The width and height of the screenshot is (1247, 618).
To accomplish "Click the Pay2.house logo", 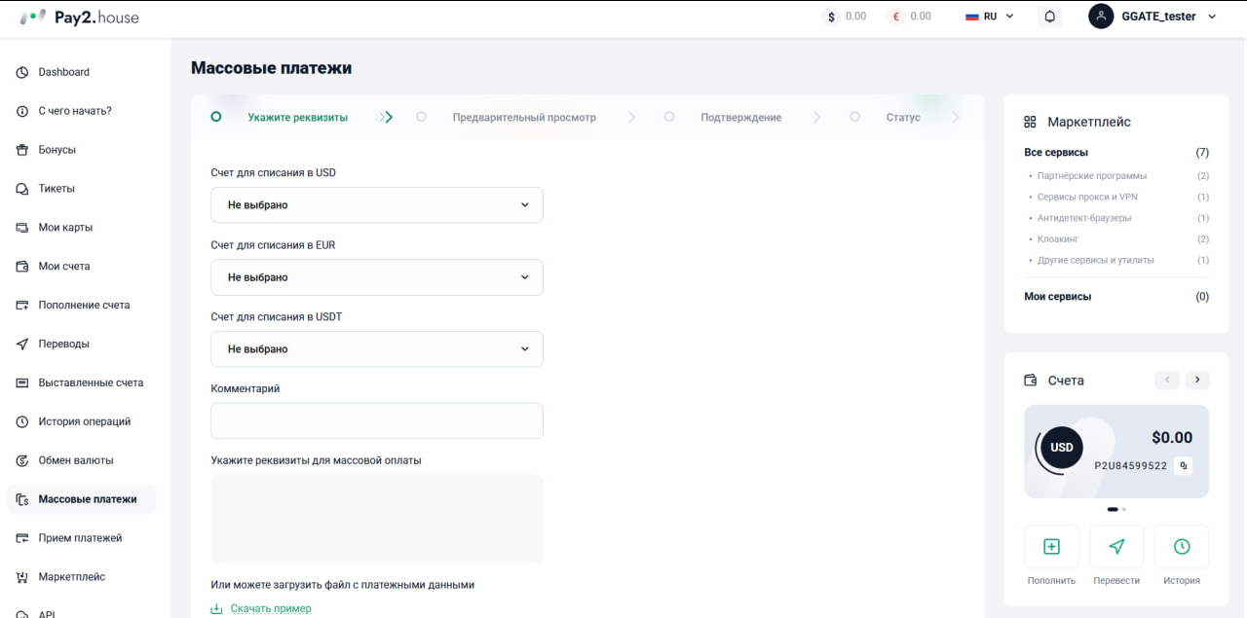I will (79, 17).
